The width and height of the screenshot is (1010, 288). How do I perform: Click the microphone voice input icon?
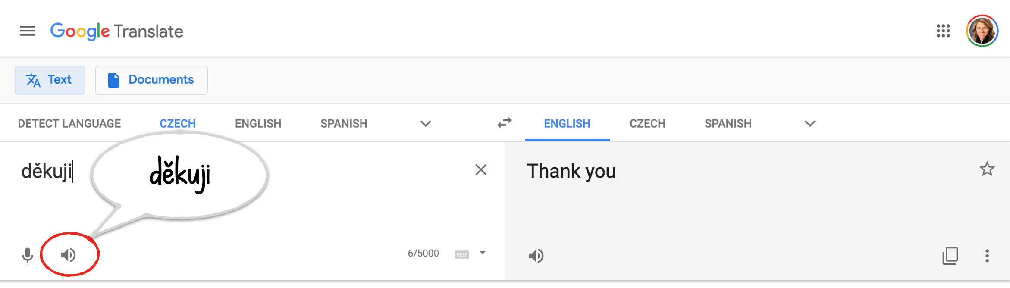[x=28, y=255]
